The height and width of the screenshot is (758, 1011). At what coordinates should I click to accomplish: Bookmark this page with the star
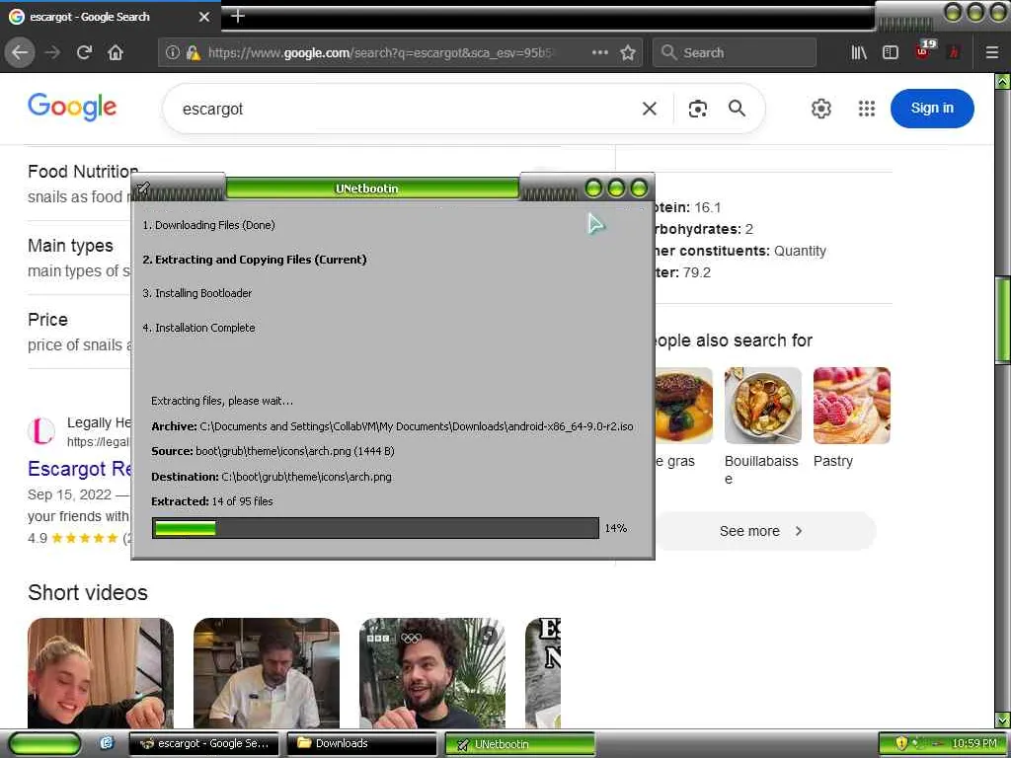[x=627, y=53]
